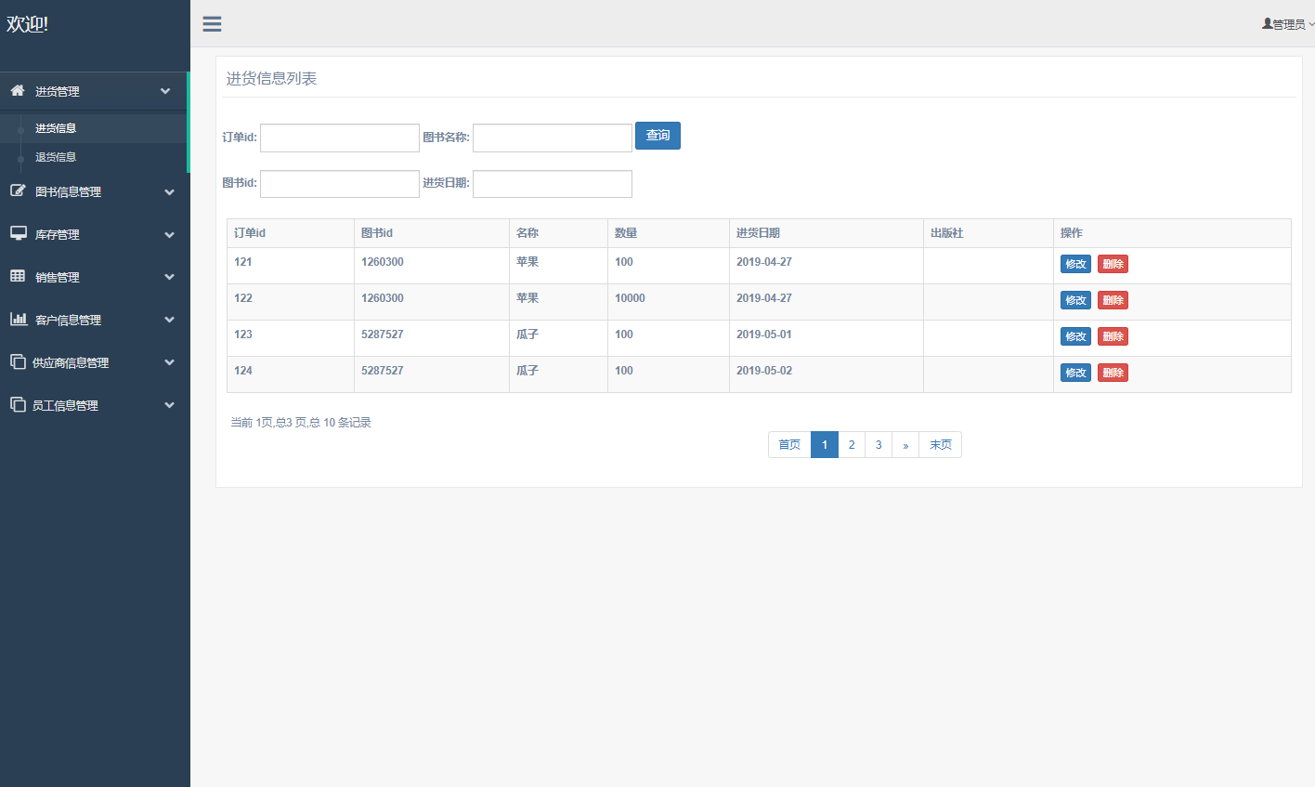Focus the 图书名称 input field

(x=553, y=138)
